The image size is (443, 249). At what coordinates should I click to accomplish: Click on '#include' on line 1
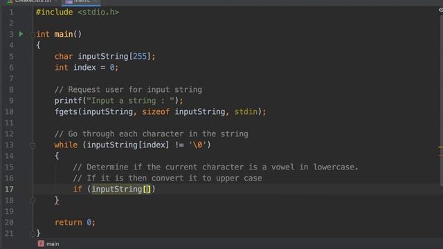click(54, 12)
